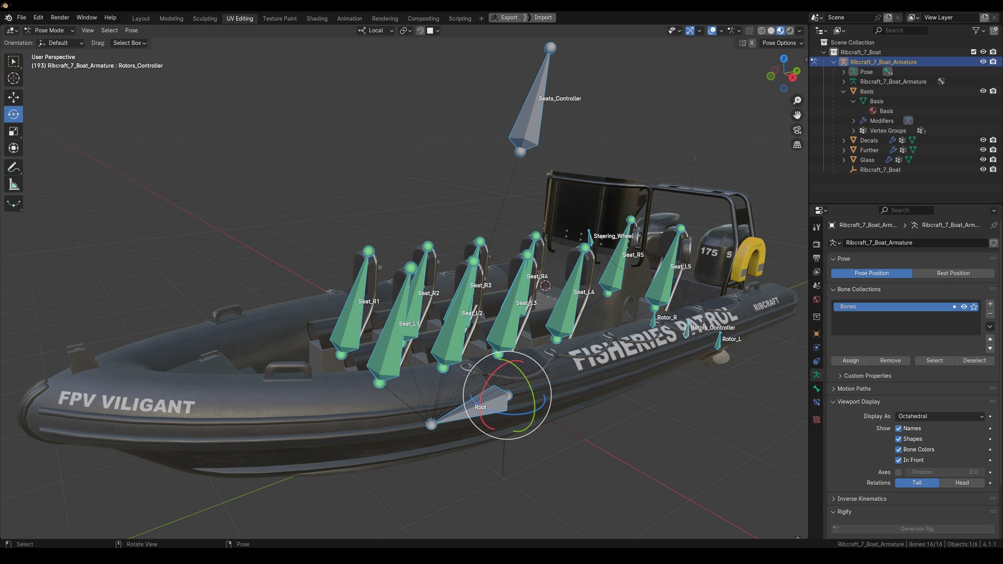Toggle In Front checkbox

(899, 460)
